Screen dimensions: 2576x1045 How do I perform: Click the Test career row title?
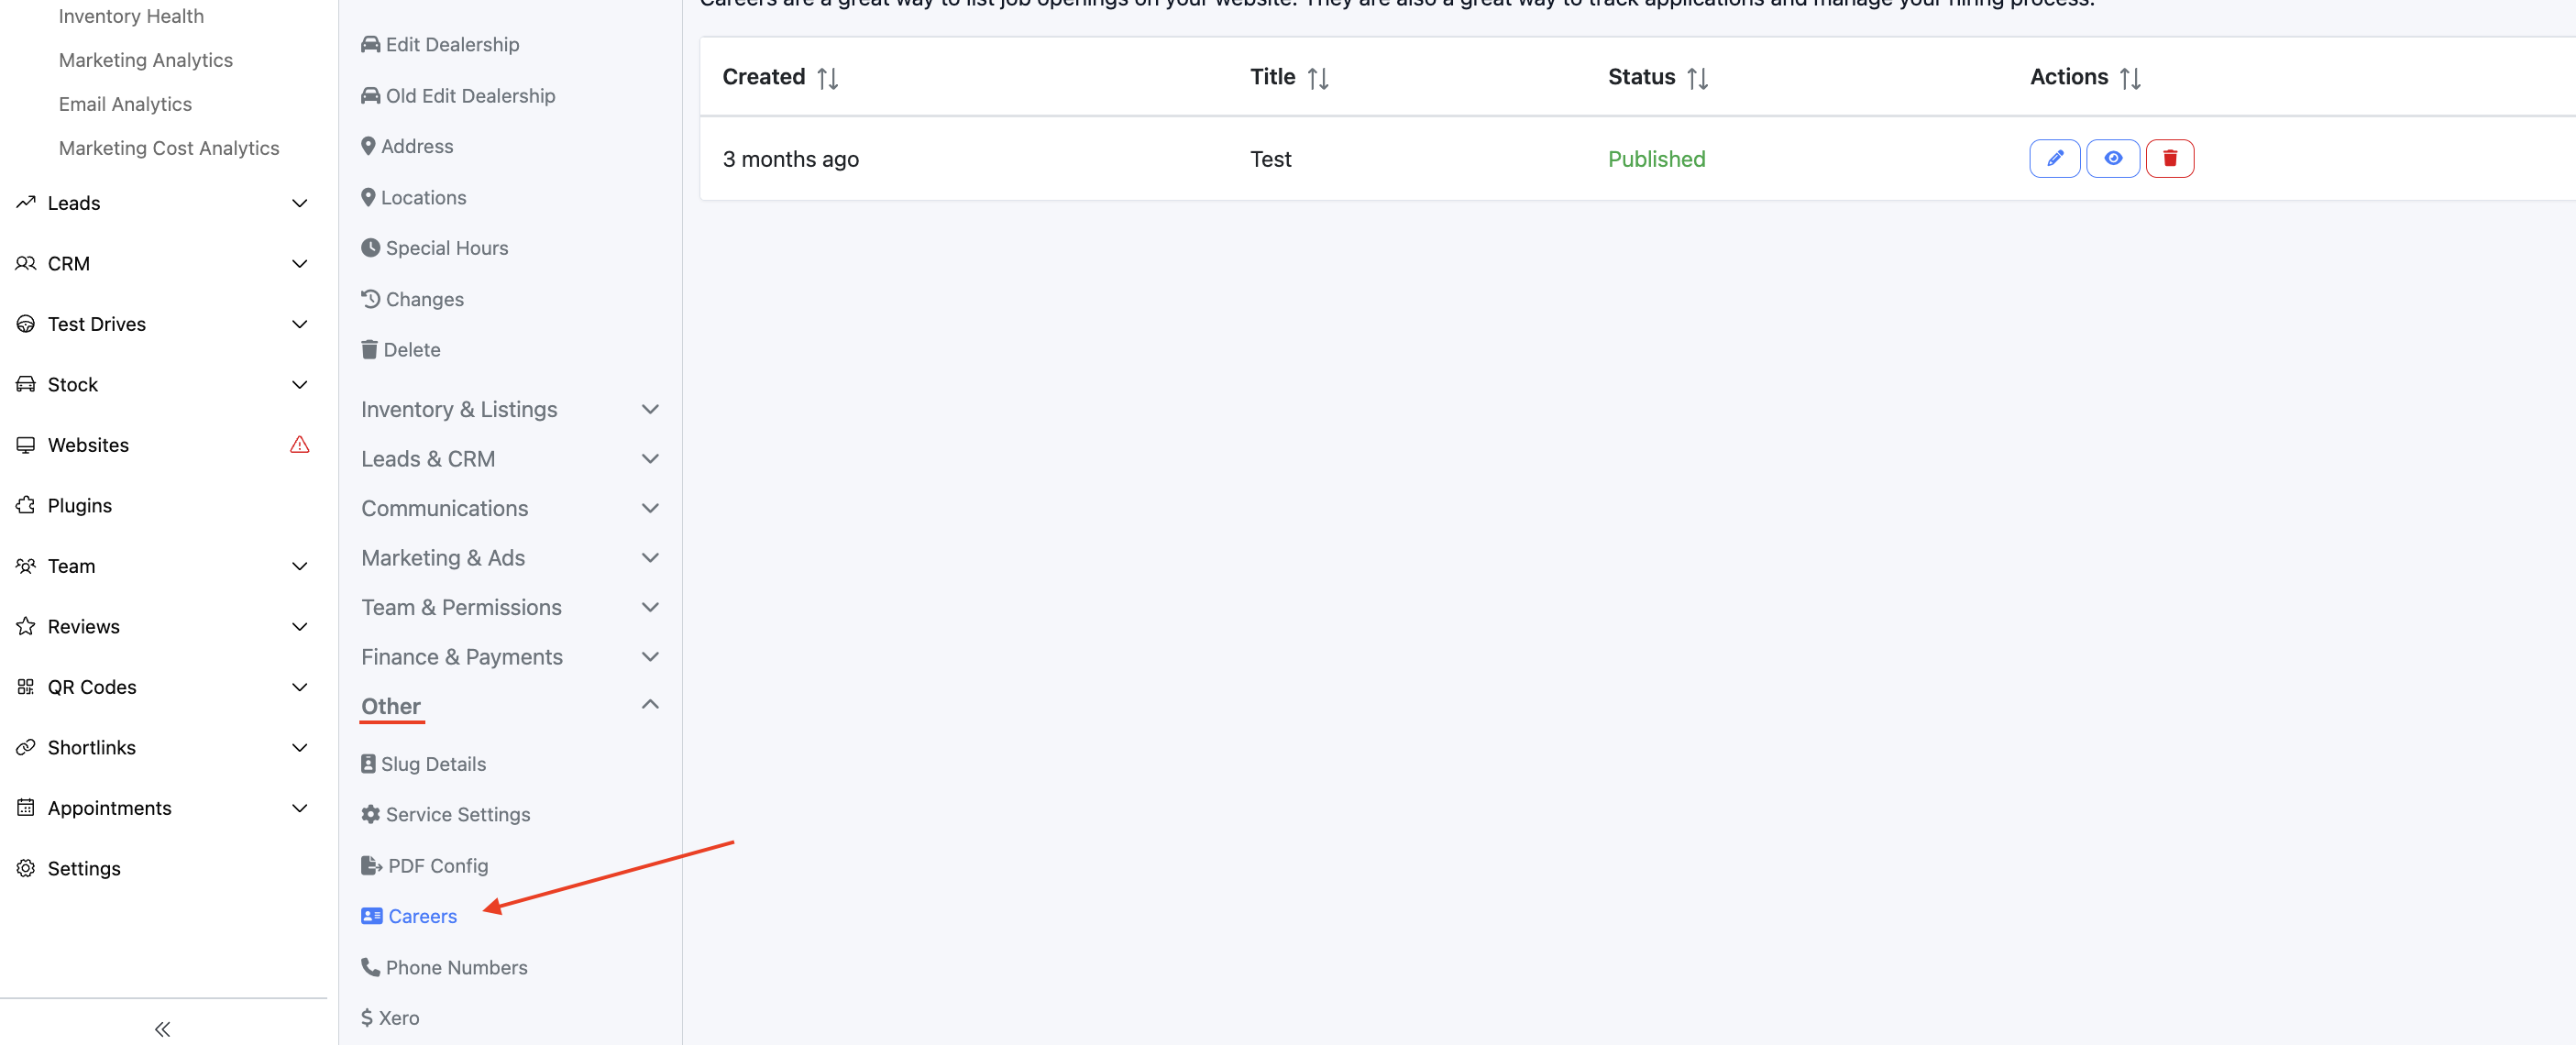tap(1270, 159)
